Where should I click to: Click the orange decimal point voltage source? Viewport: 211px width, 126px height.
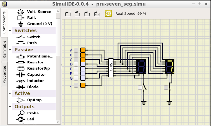[83, 85]
